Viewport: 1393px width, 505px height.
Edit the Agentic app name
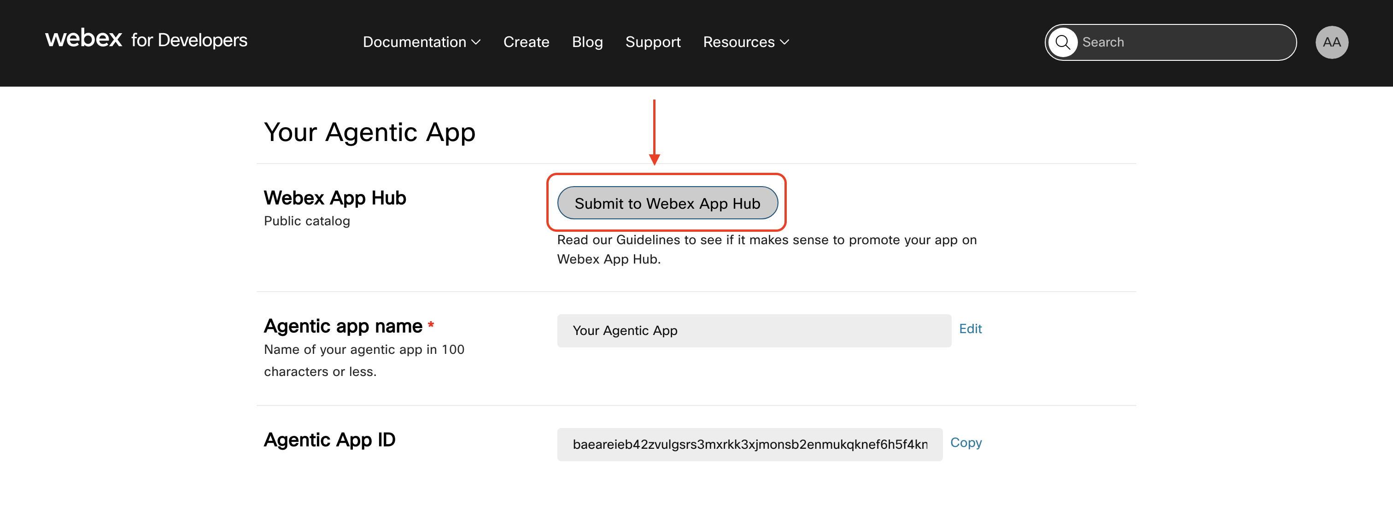[x=970, y=329]
